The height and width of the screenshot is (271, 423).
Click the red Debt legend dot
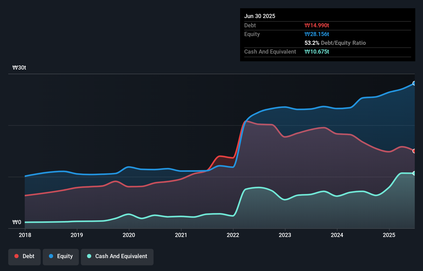pyautogui.click(x=16, y=256)
